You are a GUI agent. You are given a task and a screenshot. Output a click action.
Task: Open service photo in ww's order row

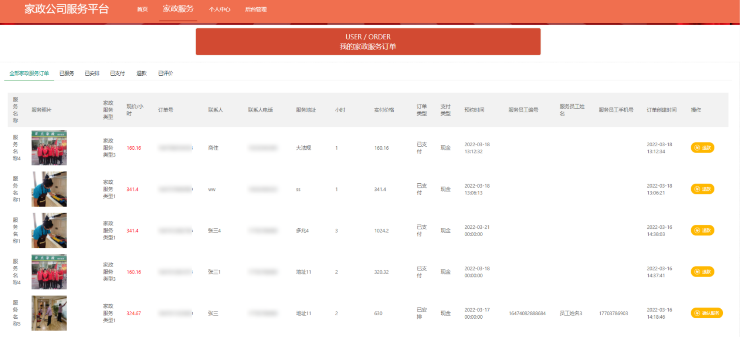[x=49, y=189]
